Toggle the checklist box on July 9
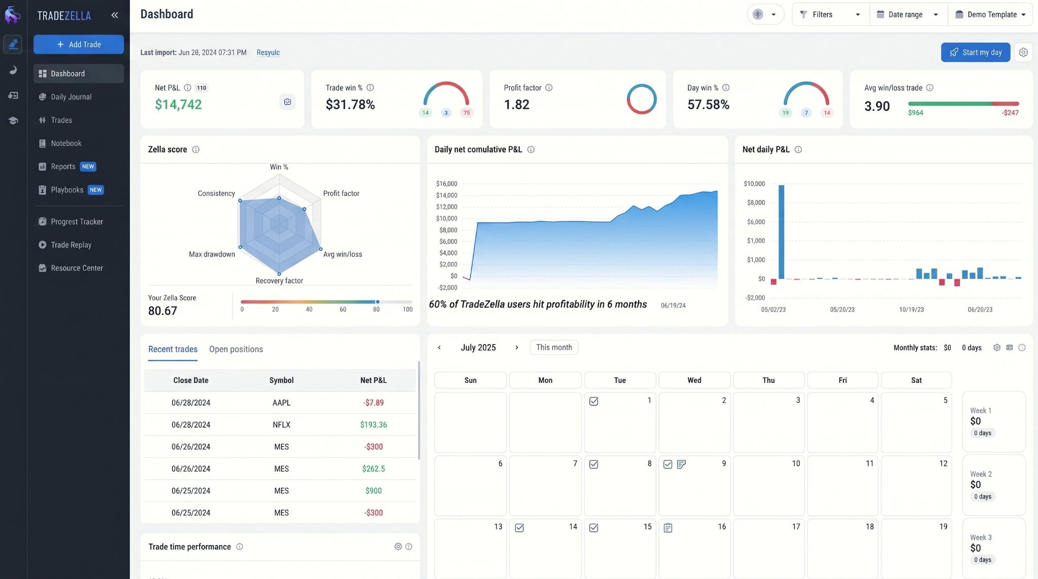1038x579 pixels. click(x=668, y=464)
